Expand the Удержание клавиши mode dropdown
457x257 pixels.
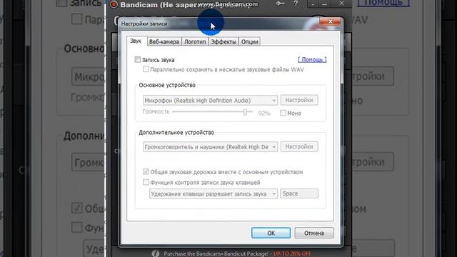click(x=214, y=193)
